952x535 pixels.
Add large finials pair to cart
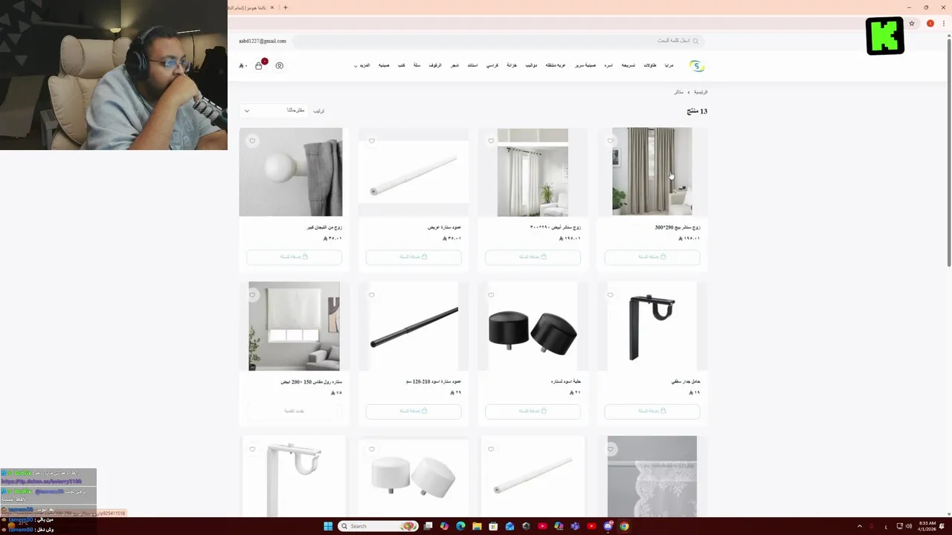pos(294,256)
